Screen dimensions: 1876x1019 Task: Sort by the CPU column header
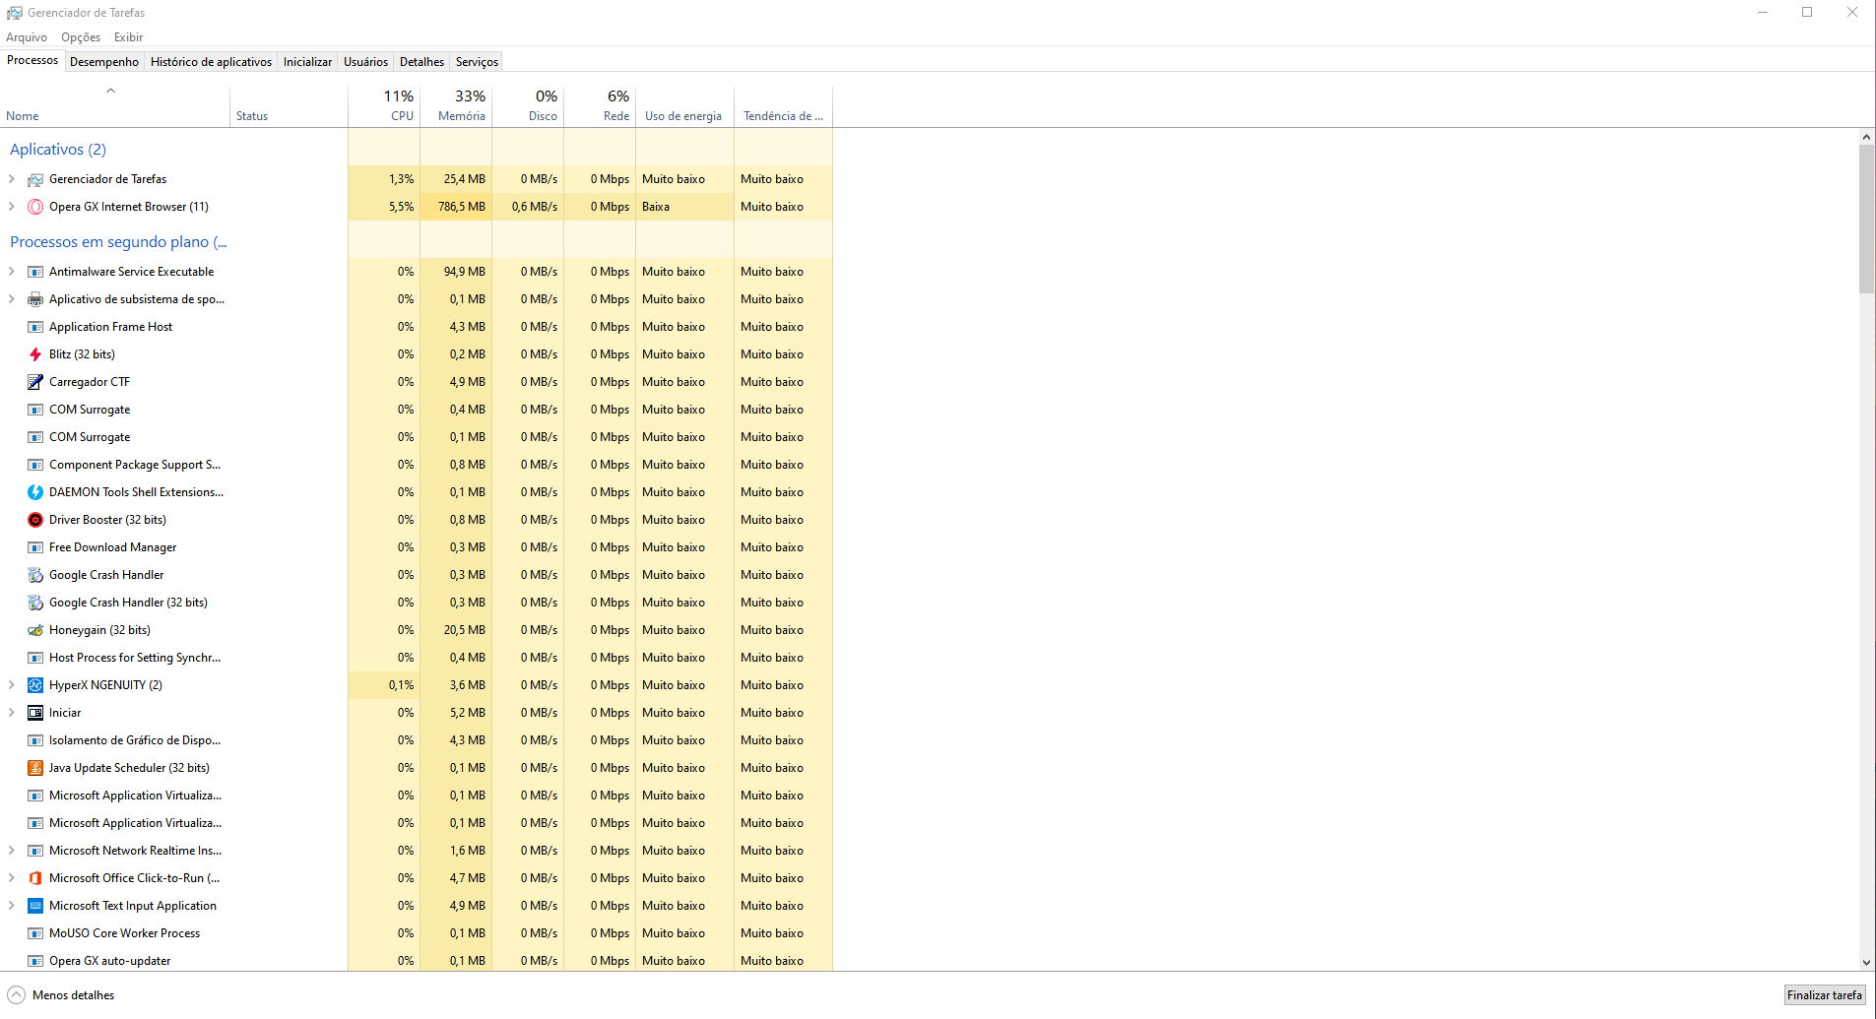384,106
